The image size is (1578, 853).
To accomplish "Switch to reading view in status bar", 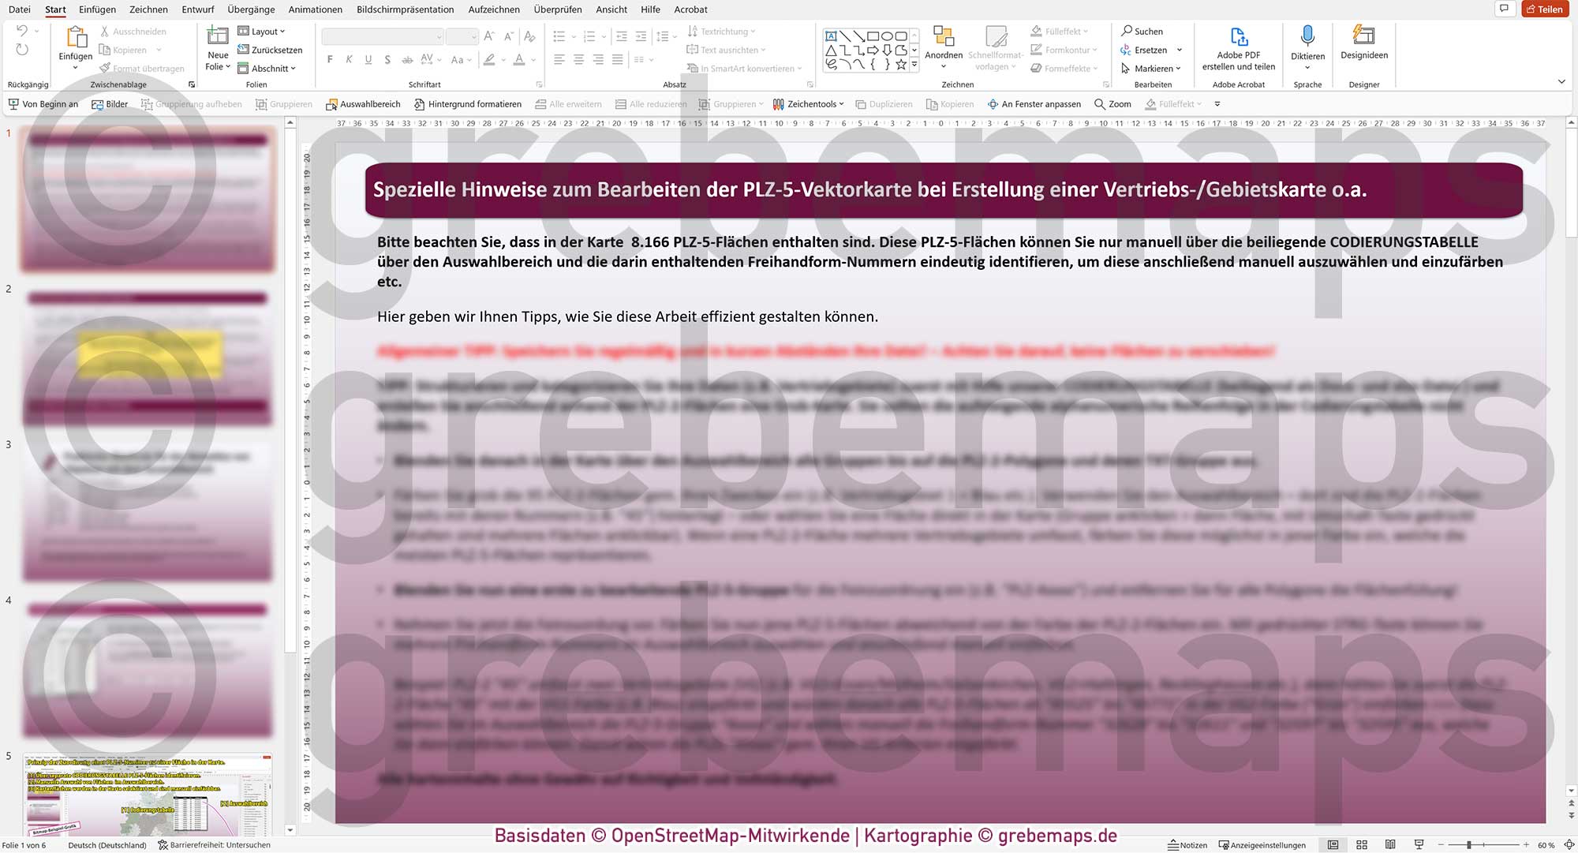I will 1390,845.
